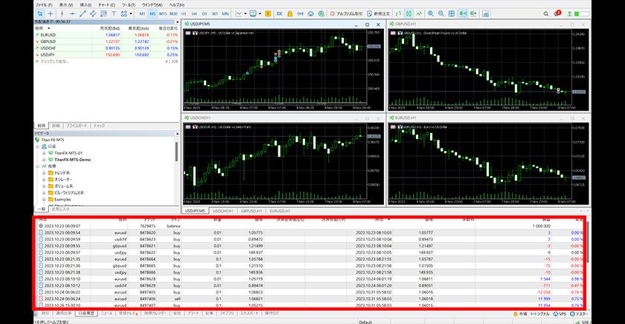Screen dimensions: 625x324
Task: Click the yellow market bag icon
Action: coord(289,13)
